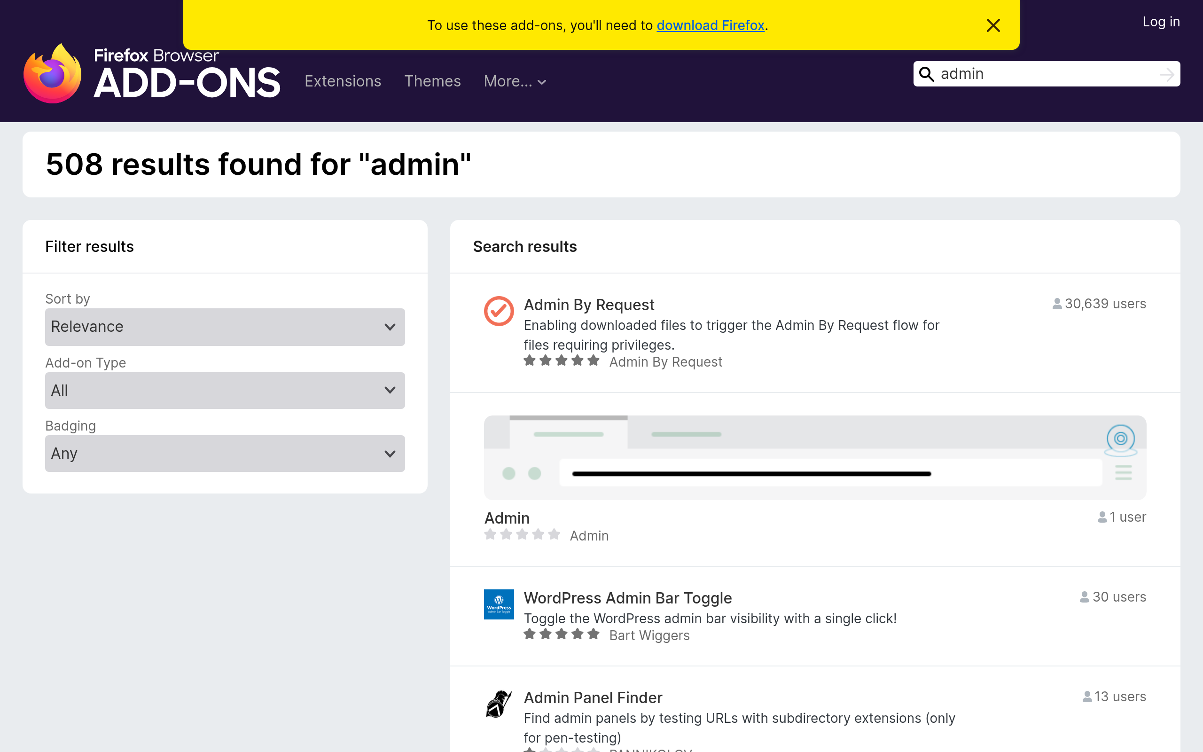This screenshot has width=1203, height=752.
Task: Open the Add-on Type dropdown
Action: [225, 391]
